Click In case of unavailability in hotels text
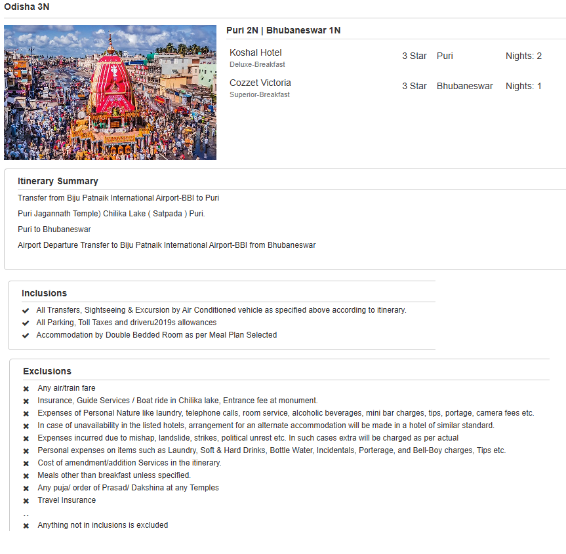The width and height of the screenshot is (566, 554). [x=266, y=425]
